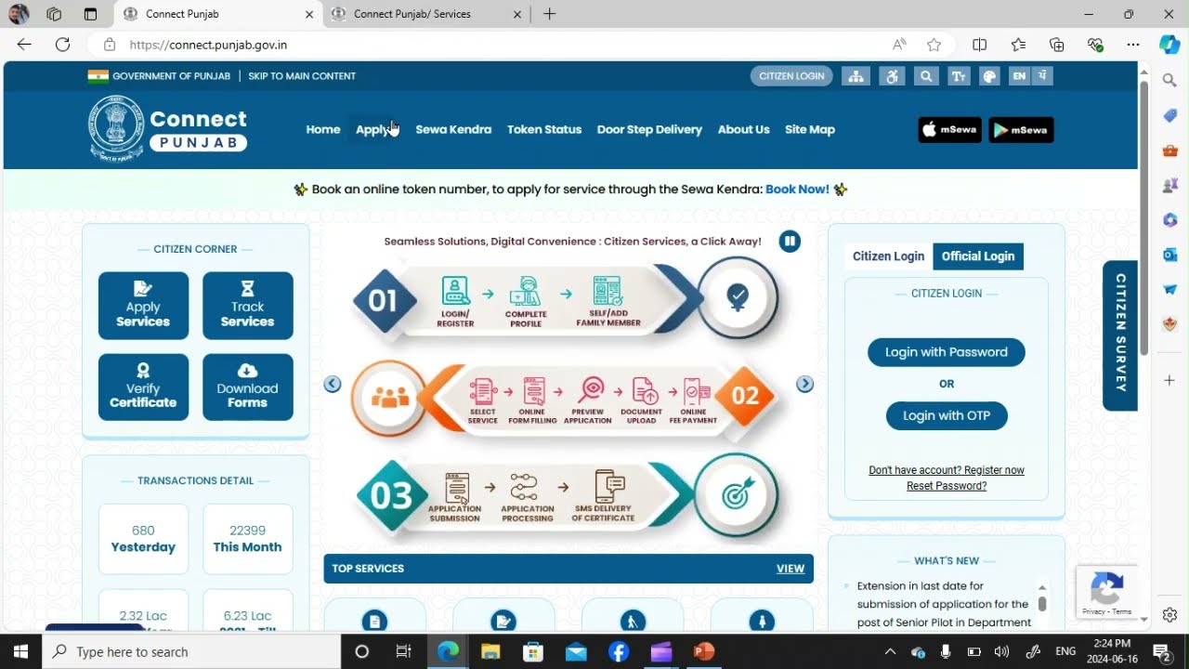The height and width of the screenshot is (669, 1189).
Task: Open Door Step Delivery menu item
Action: [649, 130]
